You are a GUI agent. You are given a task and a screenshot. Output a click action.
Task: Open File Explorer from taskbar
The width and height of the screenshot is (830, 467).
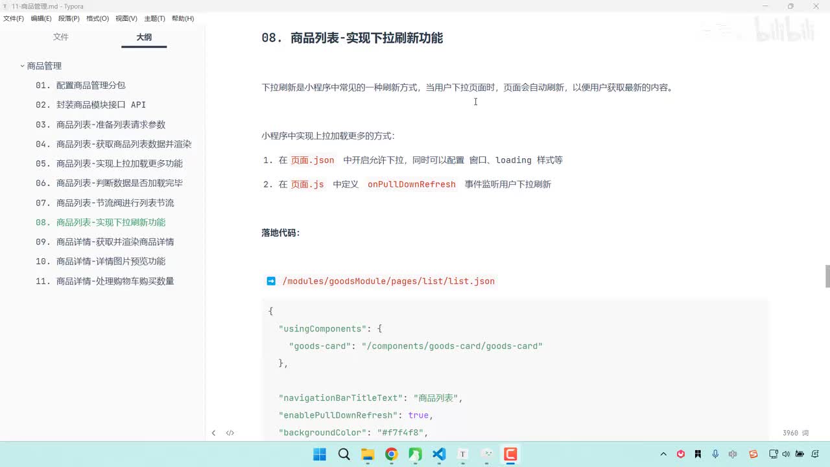click(368, 454)
